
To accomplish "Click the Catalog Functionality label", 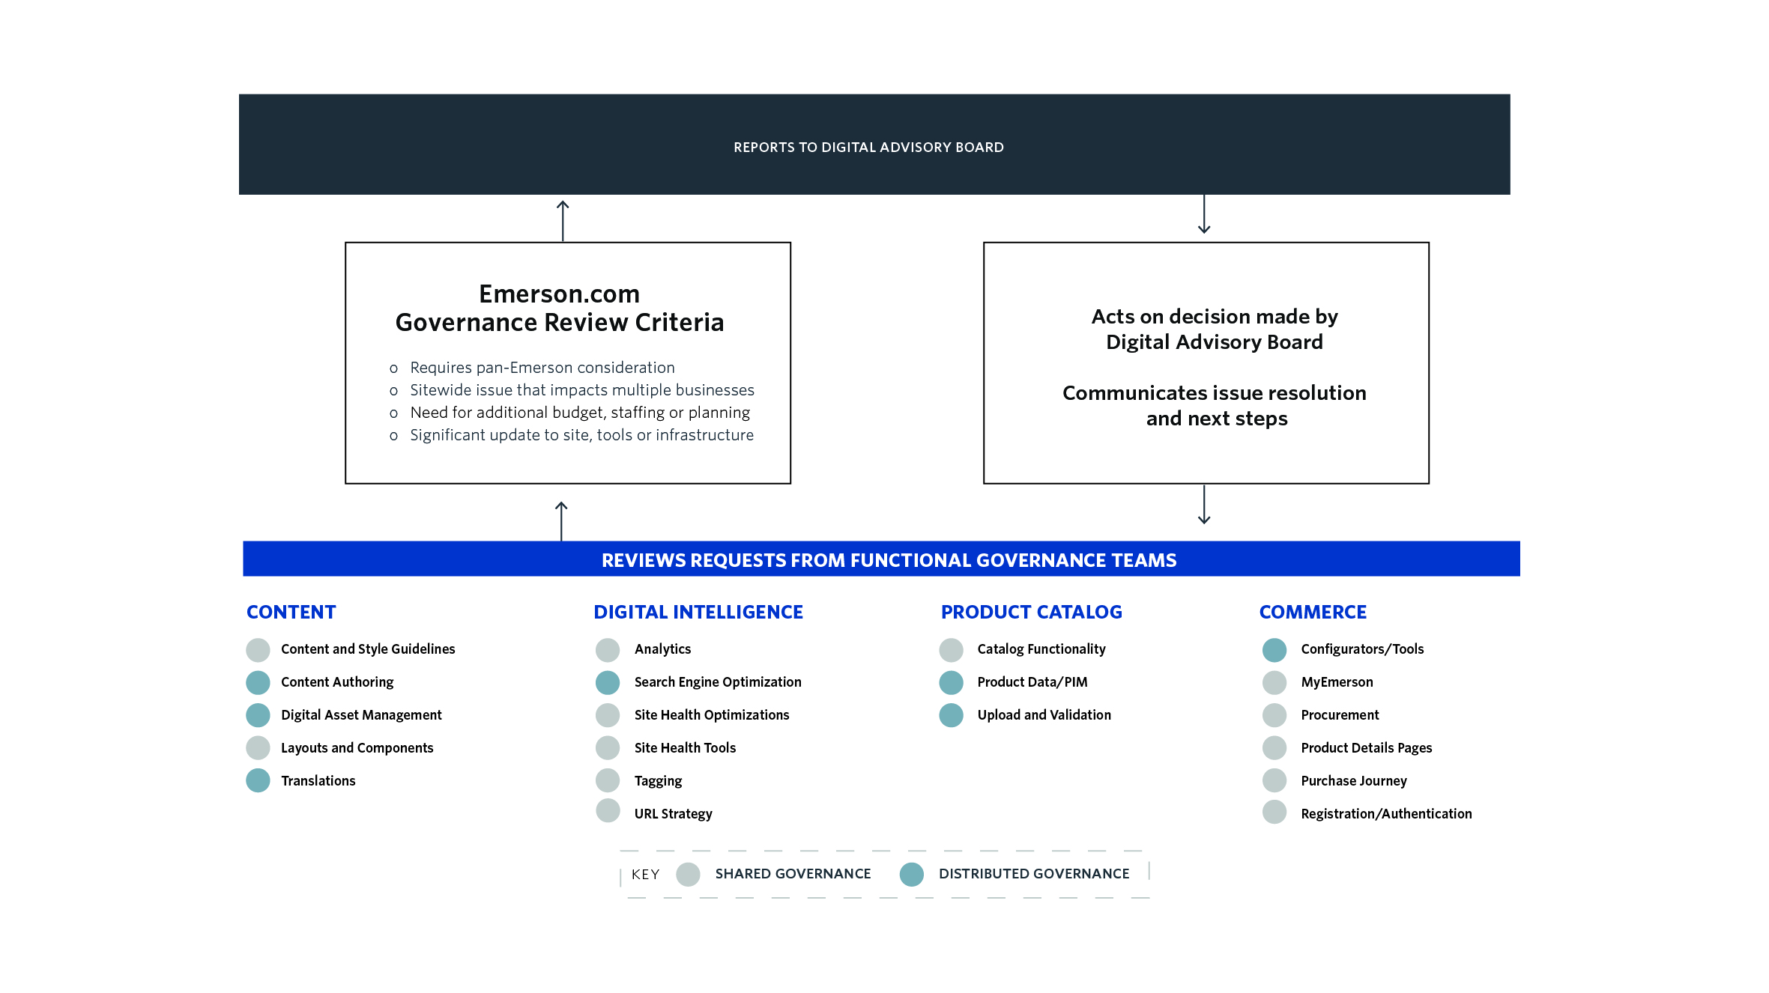I will click(x=1041, y=649).
